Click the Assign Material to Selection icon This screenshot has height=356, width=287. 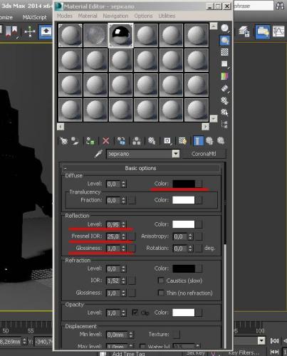(x=90, y=141)
